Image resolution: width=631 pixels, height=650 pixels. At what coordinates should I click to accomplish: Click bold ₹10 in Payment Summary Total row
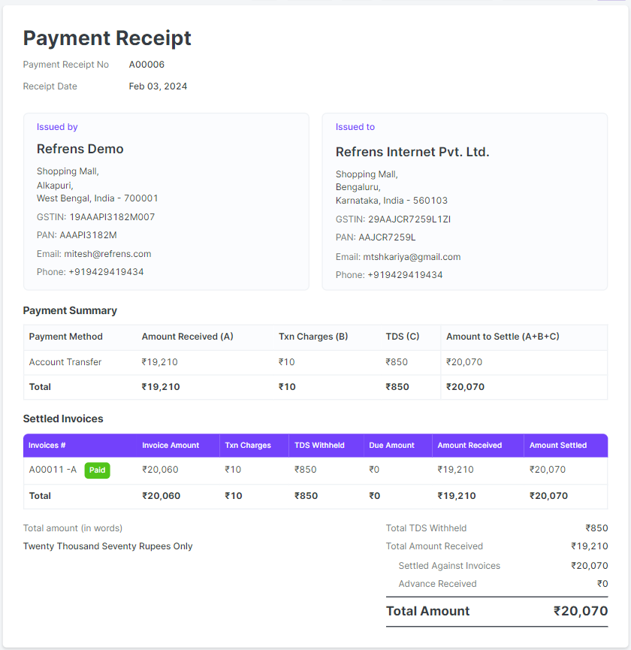pos(287,387)
